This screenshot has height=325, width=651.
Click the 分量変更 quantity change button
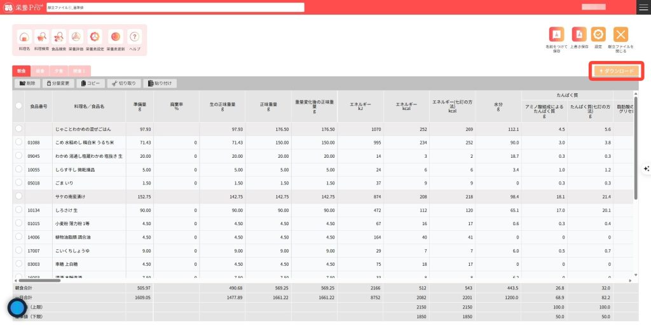pos(58,83)
